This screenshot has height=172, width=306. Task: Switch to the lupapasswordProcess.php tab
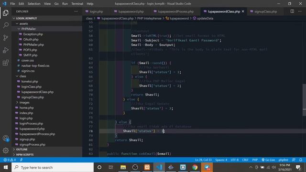point(175,11)
